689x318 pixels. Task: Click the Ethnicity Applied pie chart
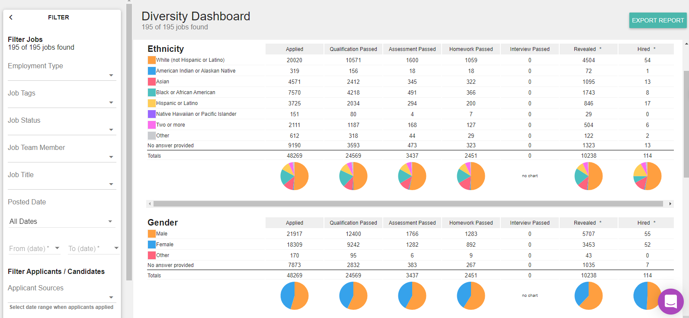click(295, 176)
